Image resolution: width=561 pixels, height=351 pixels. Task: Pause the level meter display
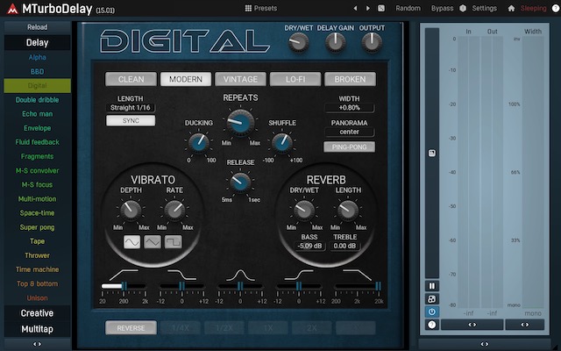click(432, 286)
